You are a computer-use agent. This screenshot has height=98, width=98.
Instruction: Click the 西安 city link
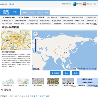tap(32, 96)
